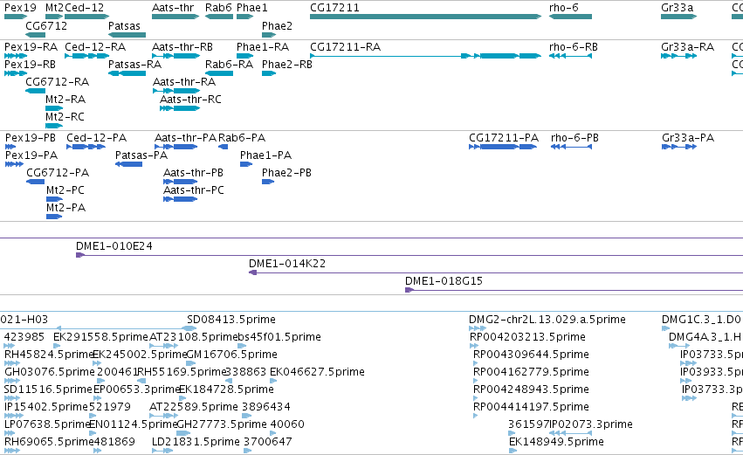Screen dimensions: 743x455
Task: Click the Phae2-PB coding sequence
Action: 268,182
